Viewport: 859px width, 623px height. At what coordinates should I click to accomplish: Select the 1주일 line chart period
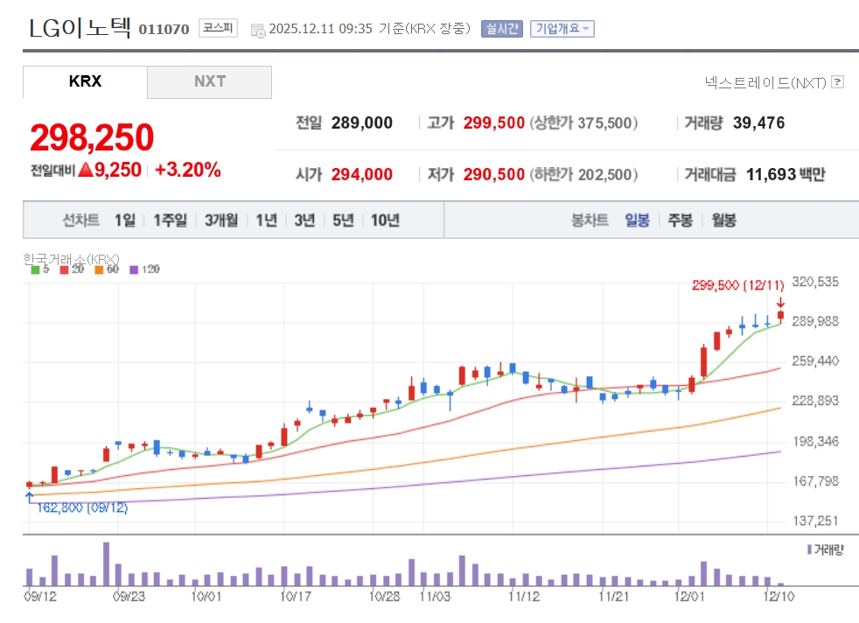click(170, 220)
